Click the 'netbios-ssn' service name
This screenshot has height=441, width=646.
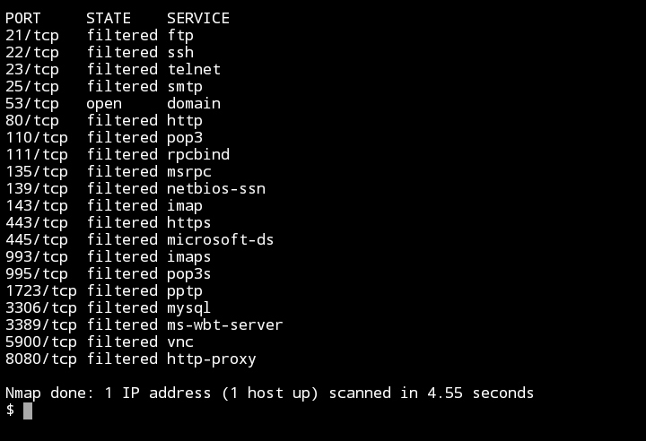coord(216,188)
